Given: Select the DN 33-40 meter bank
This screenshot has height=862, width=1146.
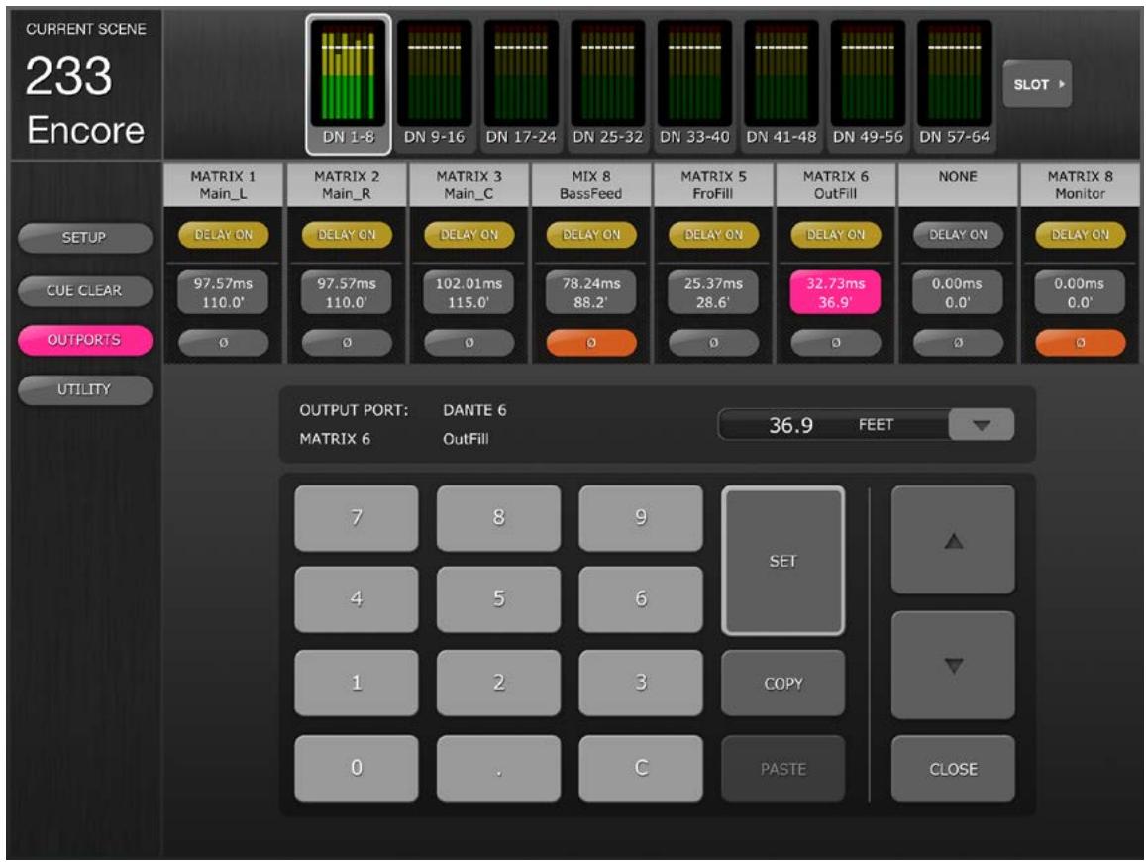Looking at the screenshot, I should [694, 84].
